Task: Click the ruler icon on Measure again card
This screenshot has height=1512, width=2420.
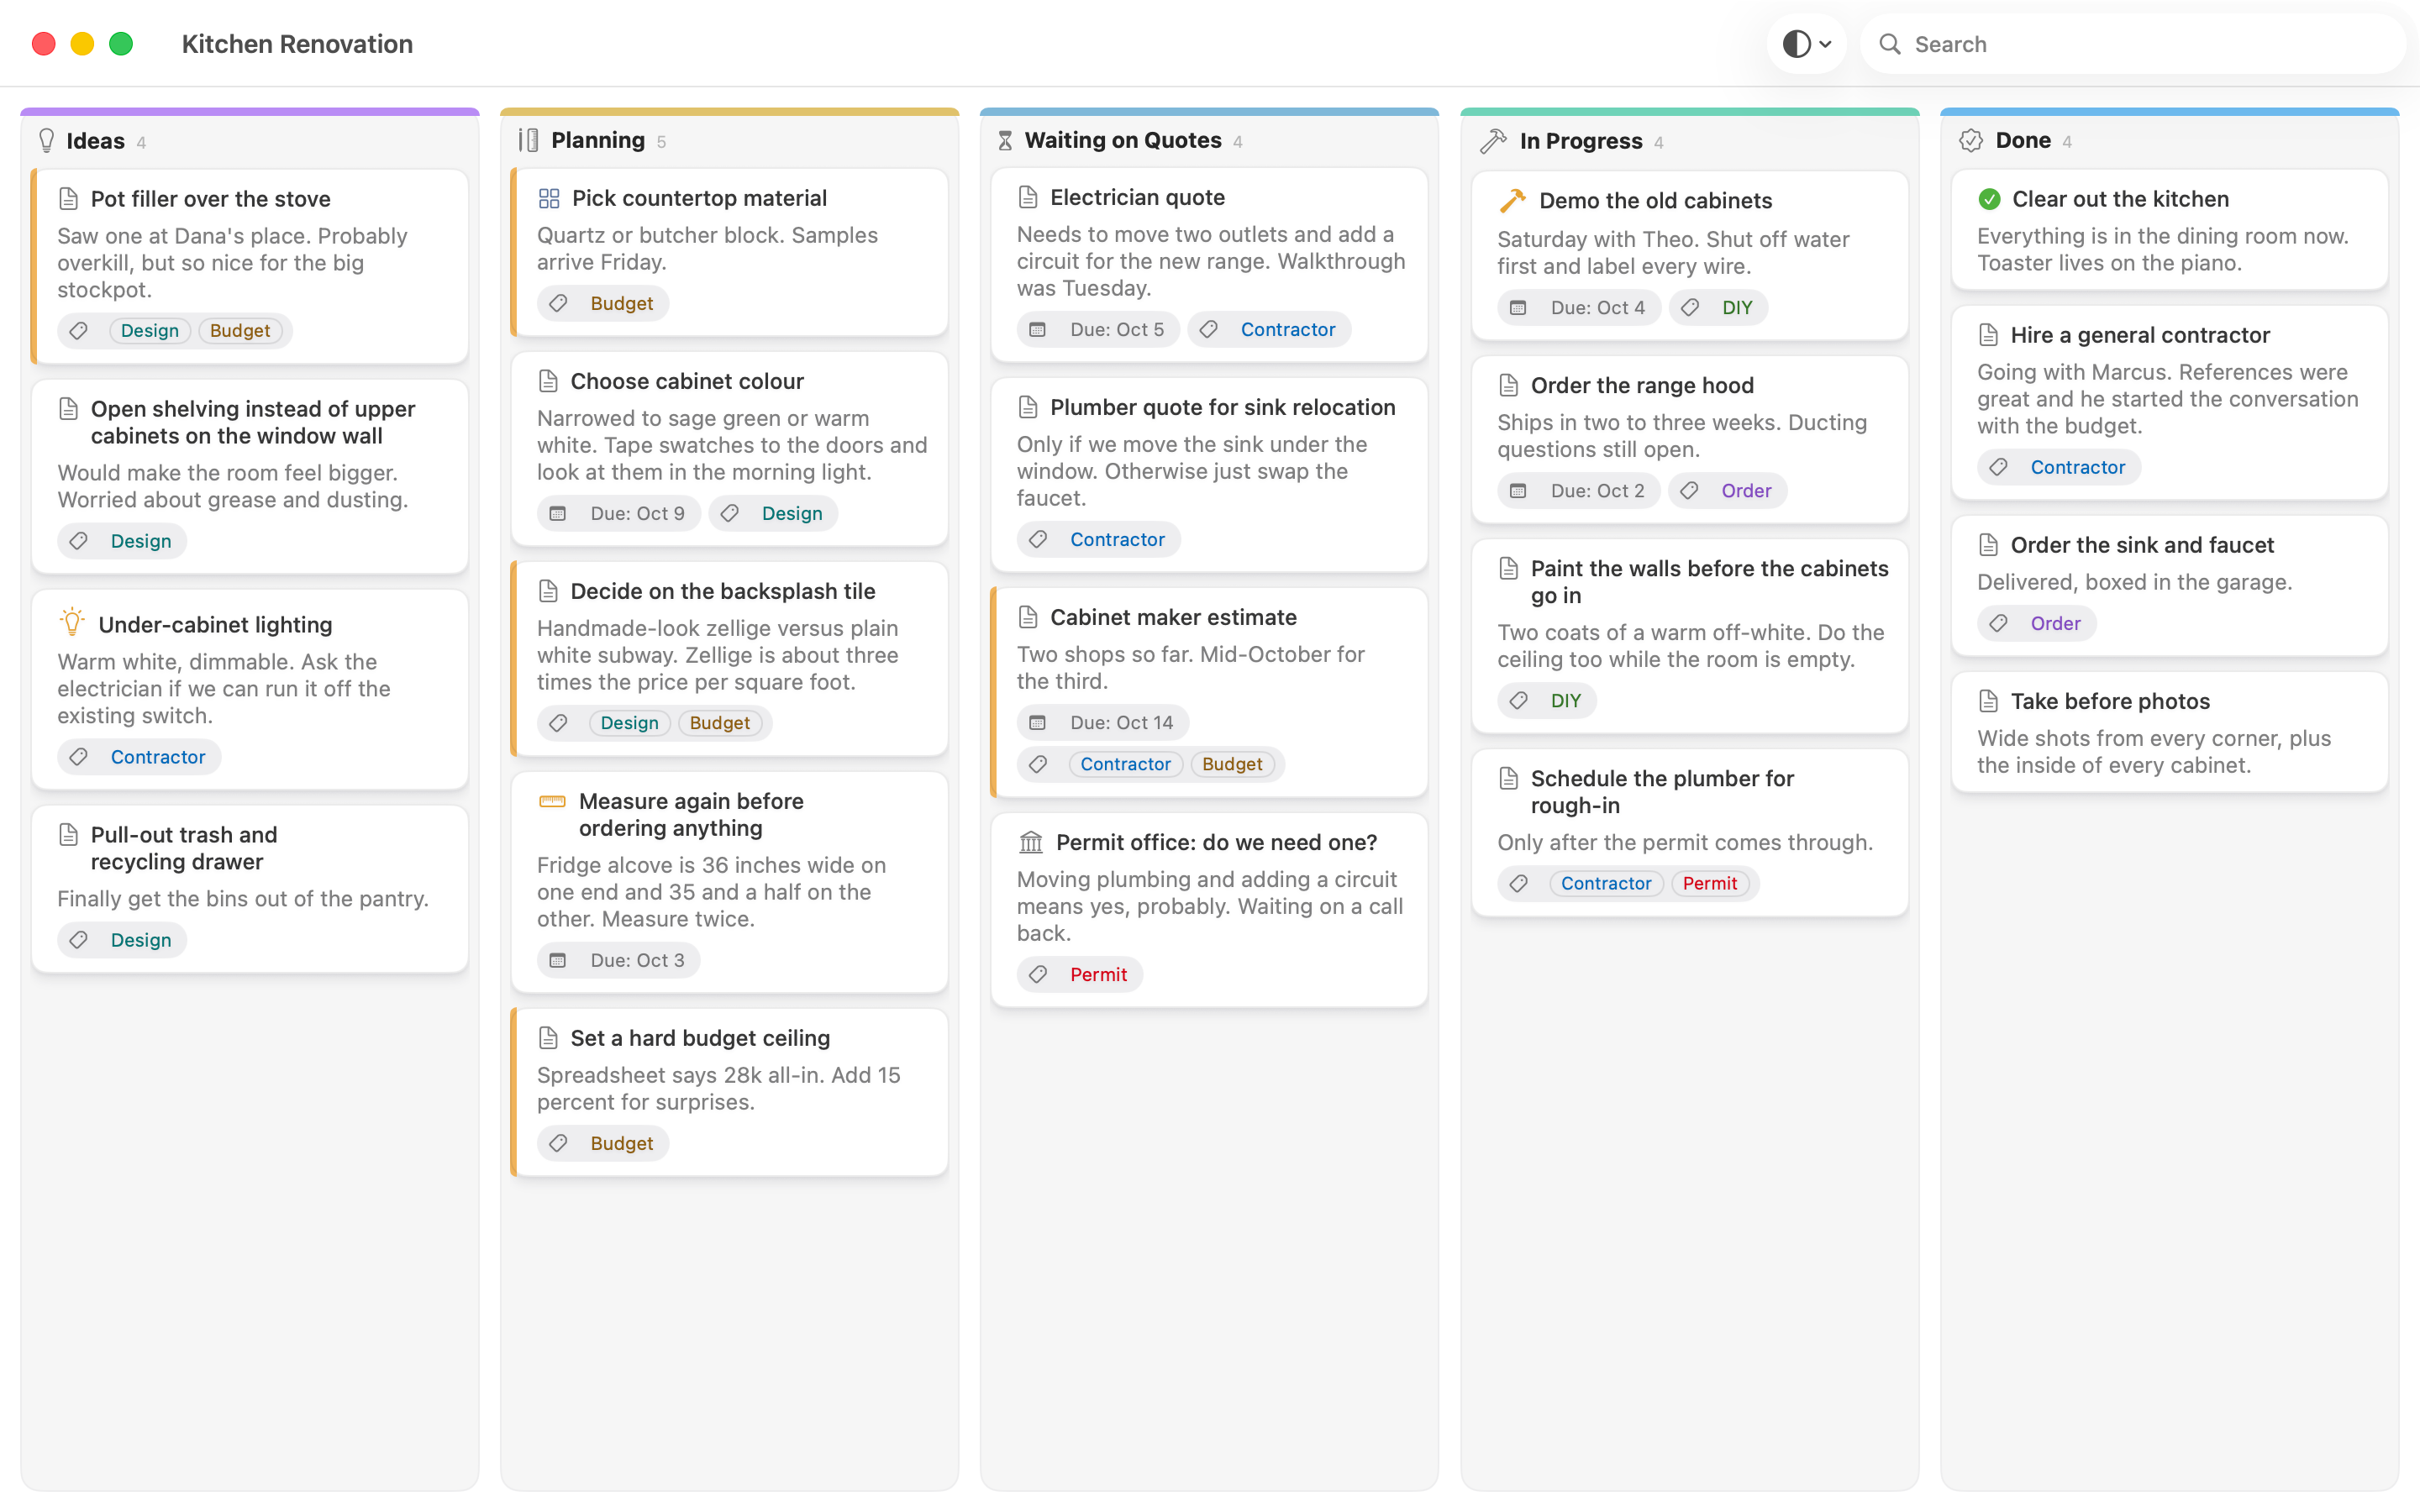Action: (x=552, y=801)
